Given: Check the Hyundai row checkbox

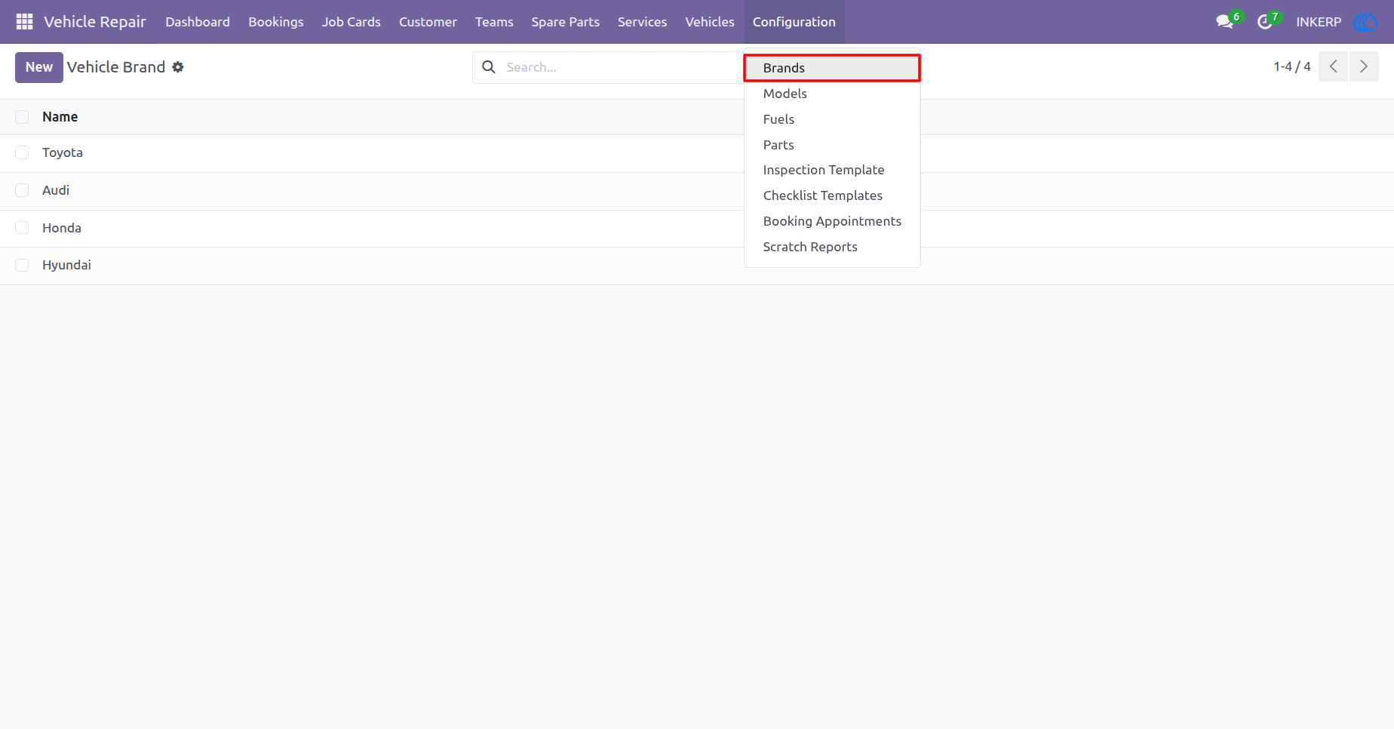Looking at the screenshot, I should [22, 265].
